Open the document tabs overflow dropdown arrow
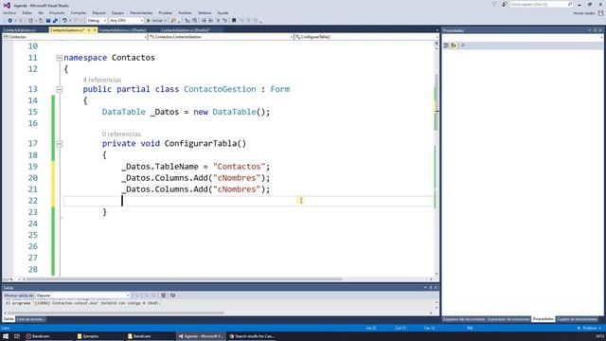Screen dimensions: 606x341 tap(437, 30)
